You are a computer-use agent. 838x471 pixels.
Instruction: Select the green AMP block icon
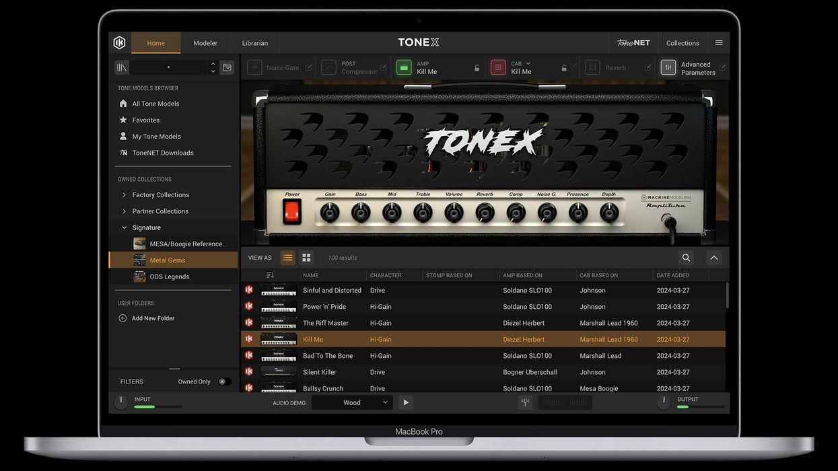[404, 67]
